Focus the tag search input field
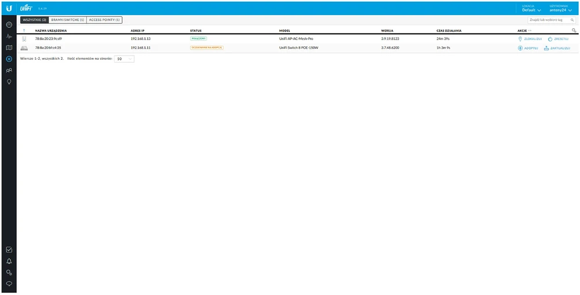The image size is (580, 295). tap(548, 20)
